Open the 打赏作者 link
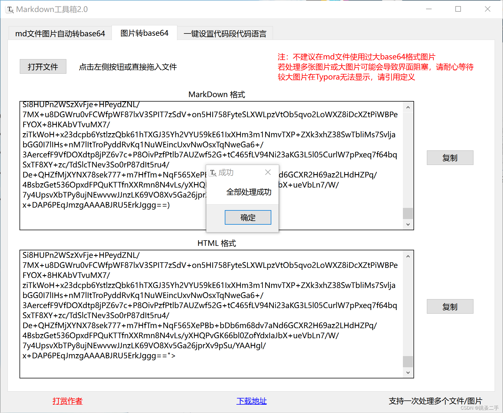Screen dimensions: 503x413 click(x=67, y=401)
